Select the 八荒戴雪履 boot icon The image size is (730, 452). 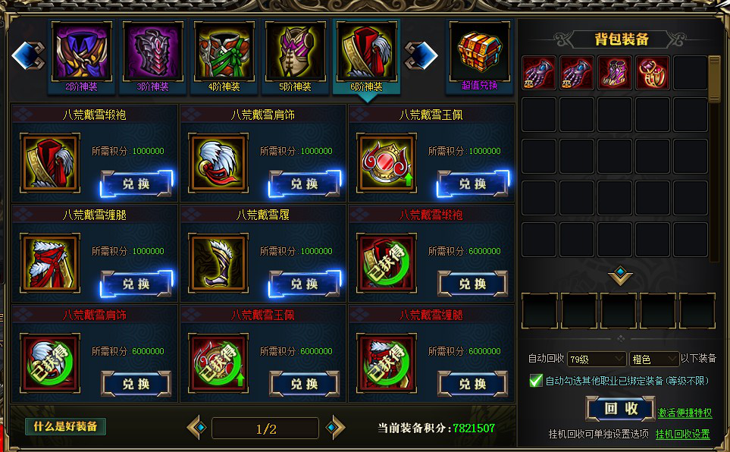tap(218, 263)
